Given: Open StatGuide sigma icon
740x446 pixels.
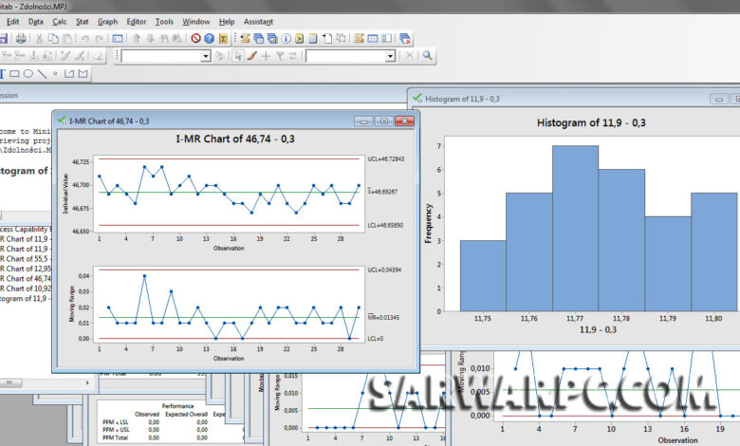Looking at the screenshot, I should coord(224,39).
